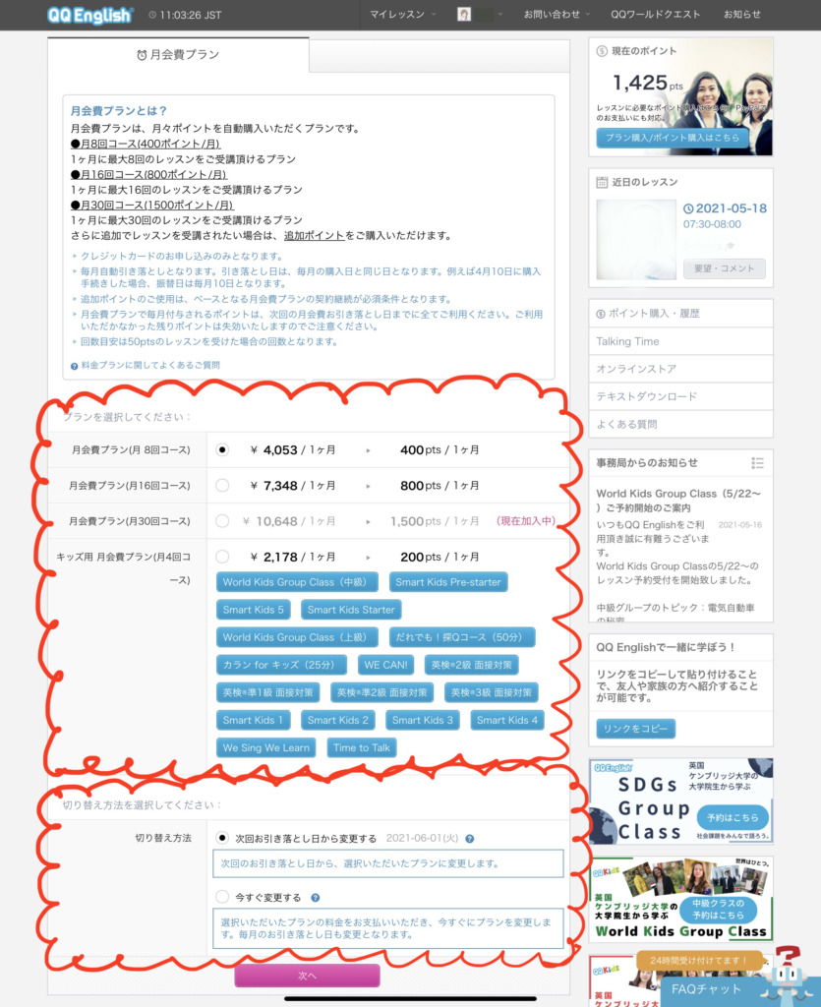
Task: Click the 月30回コース(1500ポイント/月) link
Action: click(x=152, y=205)
